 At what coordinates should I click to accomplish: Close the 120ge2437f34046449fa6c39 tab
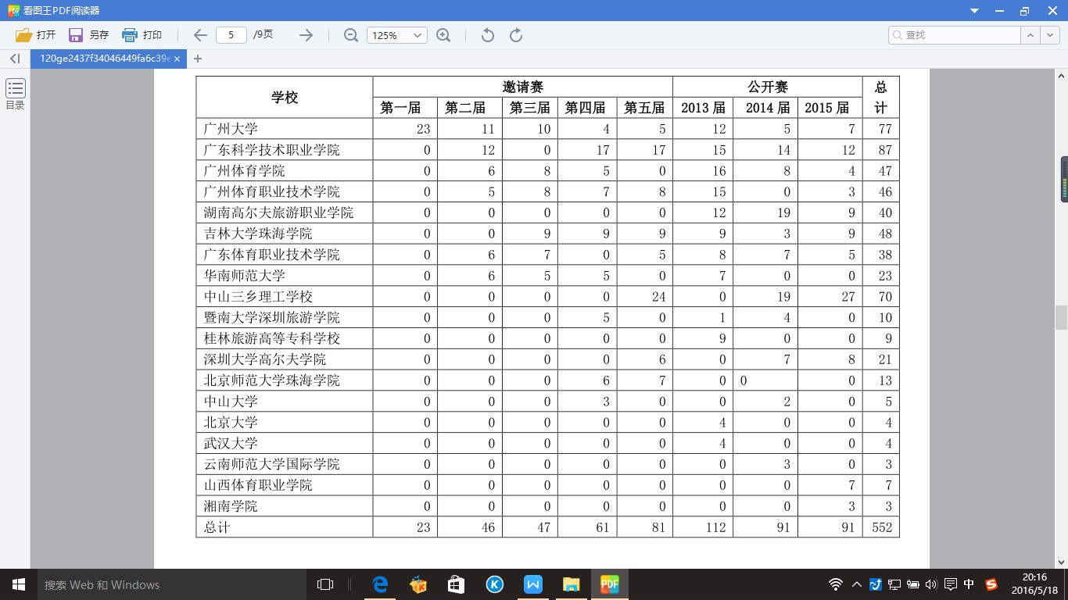177,59
